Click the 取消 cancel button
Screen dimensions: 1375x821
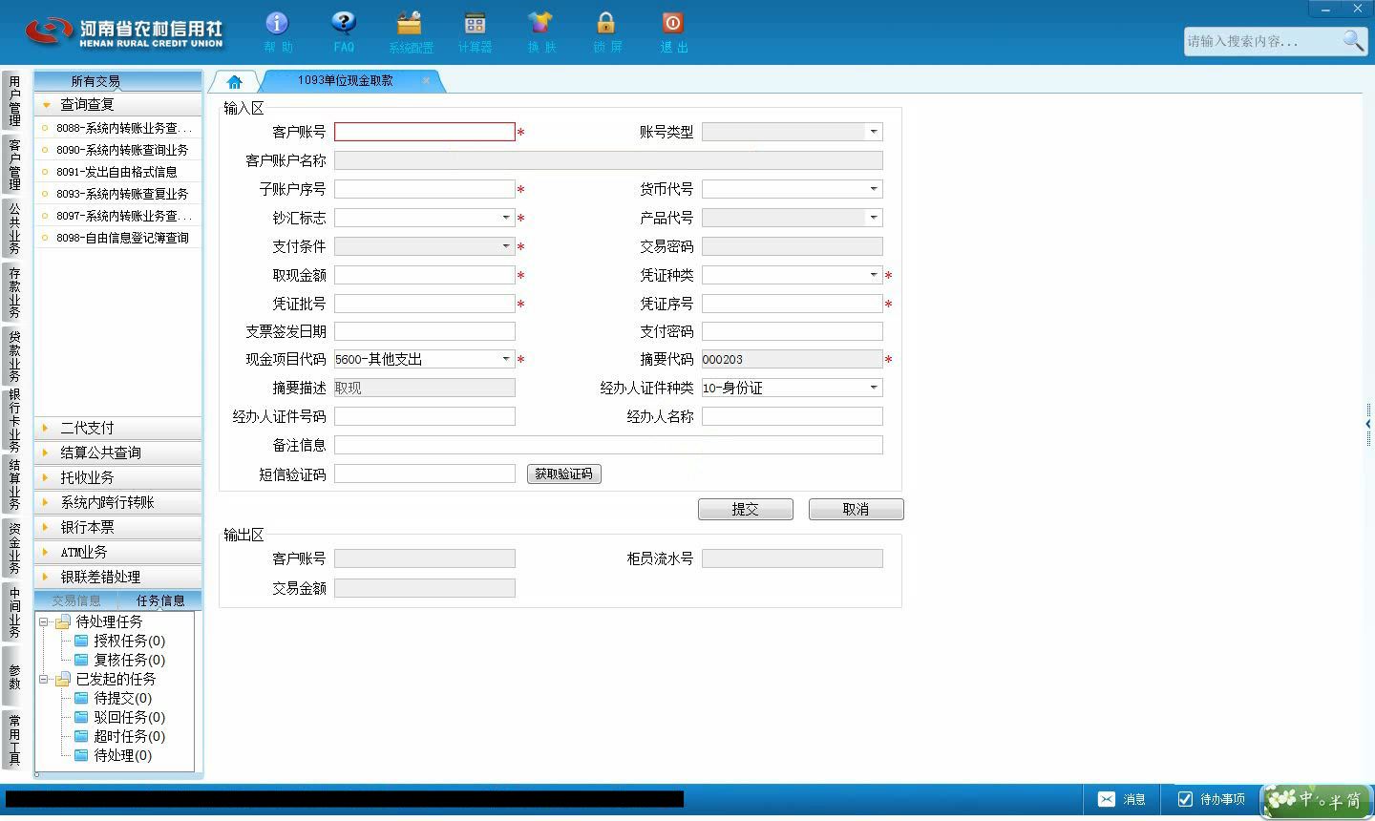click(857, 510)
